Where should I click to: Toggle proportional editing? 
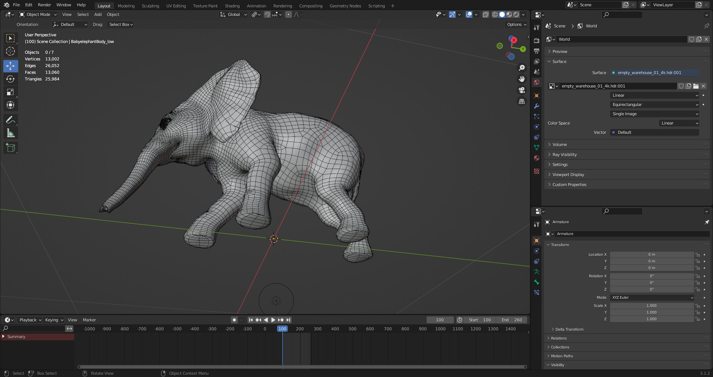(x=288, y=14)
